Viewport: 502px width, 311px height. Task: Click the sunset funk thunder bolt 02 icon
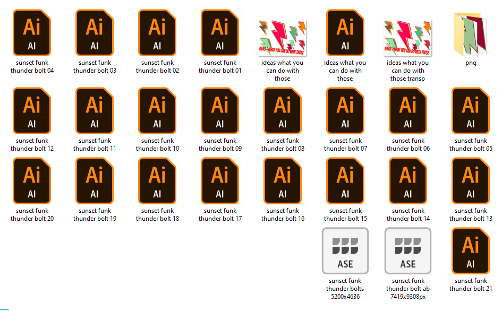pos(157,33)
